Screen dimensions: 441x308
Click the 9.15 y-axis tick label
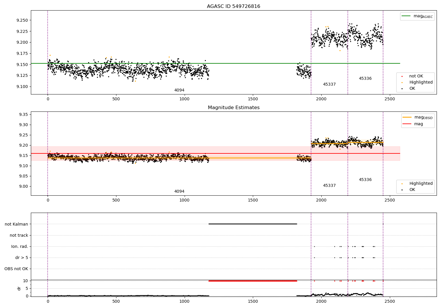[x=23, y=155]
